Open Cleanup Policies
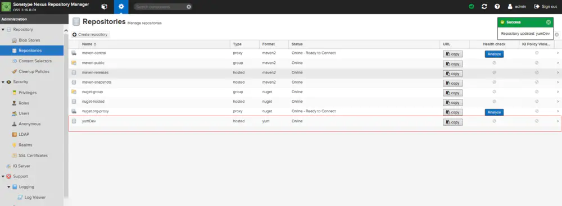Image resolution: width=562 pixels, height=206 pixels. (34, 71)
